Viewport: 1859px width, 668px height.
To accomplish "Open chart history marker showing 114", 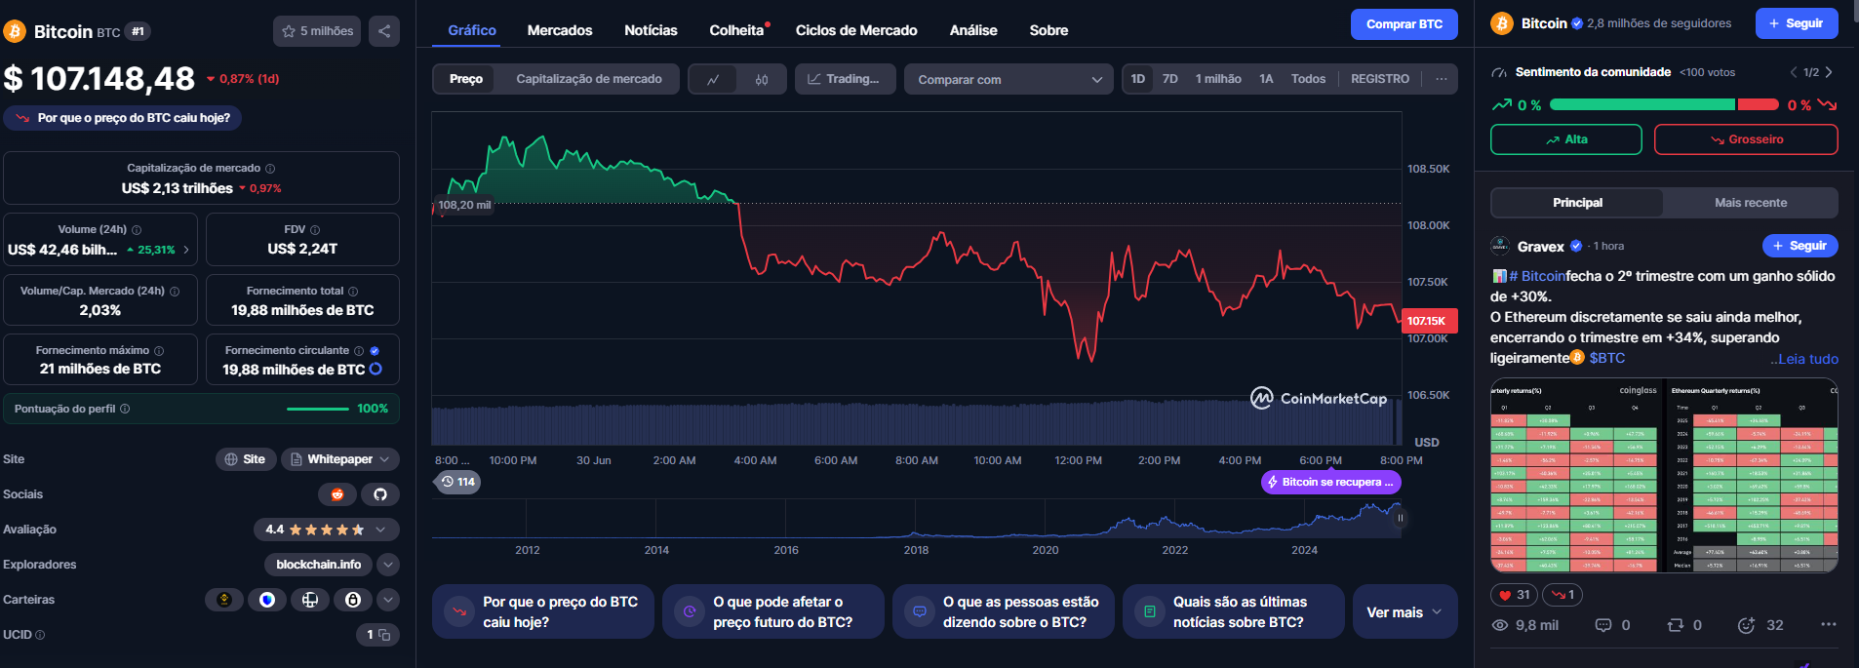I will (x=457, y=482).
